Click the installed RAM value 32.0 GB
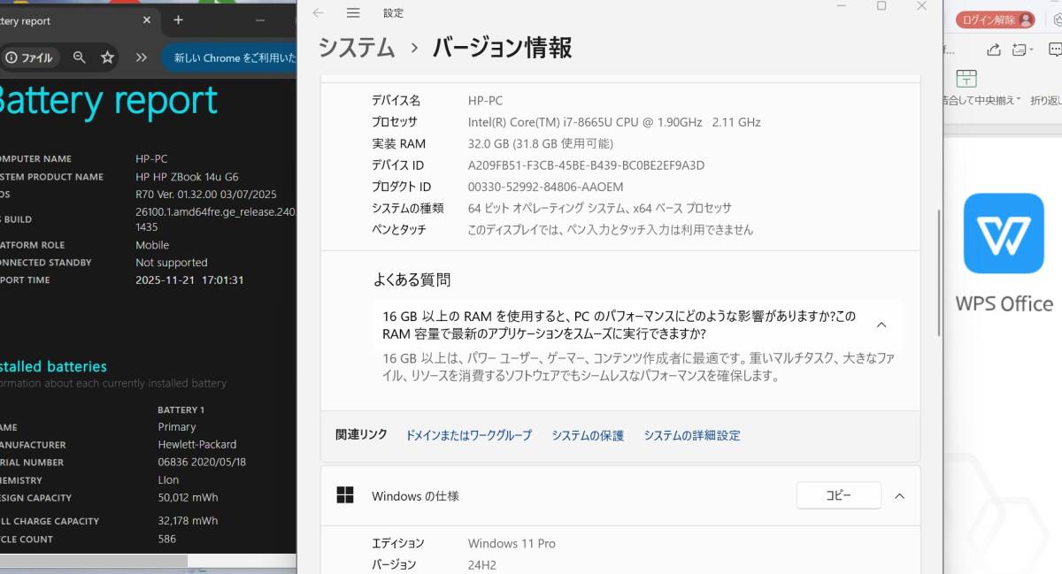Viewport: 1062px width, 574px height. click(540, 143)
